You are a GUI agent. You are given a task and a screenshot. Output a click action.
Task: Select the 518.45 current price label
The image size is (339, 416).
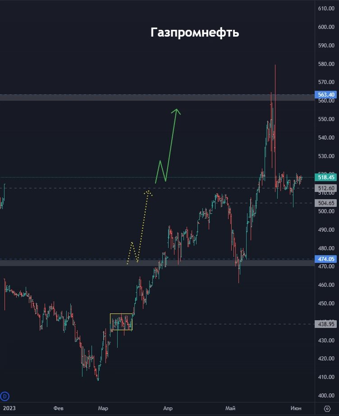click(x=326, y=177)
